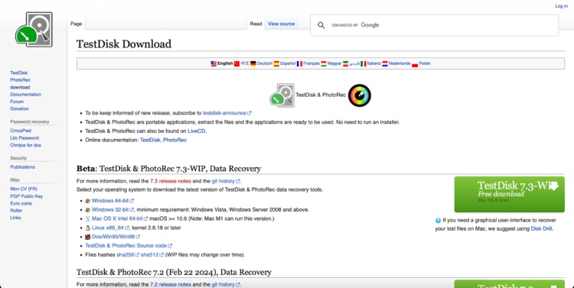Click the Windows icon beside Windows 32-bit
Viewport: 574px width, 288px height.
coord(87,210)
